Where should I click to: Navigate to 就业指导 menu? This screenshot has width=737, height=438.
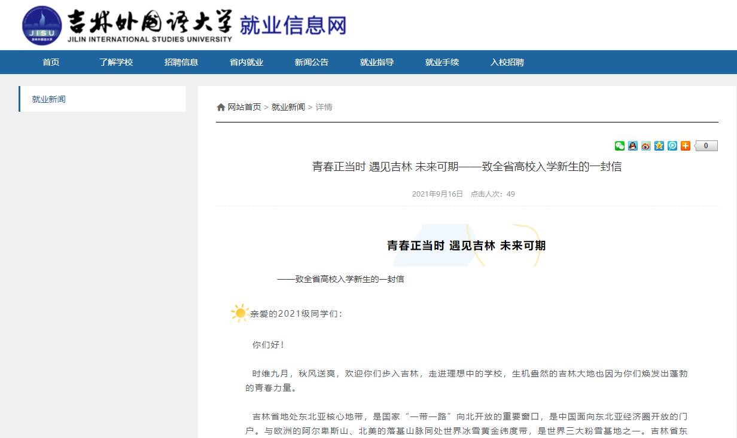pos(377,62)
